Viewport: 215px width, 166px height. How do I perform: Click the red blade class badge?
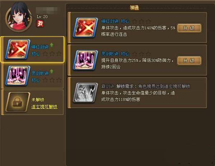[x=40, y=24]
